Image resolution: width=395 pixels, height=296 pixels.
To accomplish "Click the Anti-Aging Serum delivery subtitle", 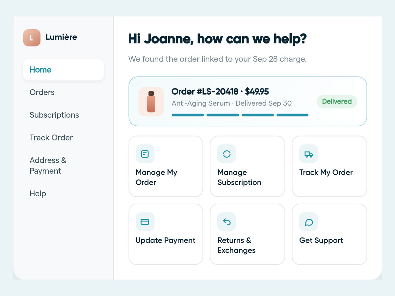I will (231, 103).
